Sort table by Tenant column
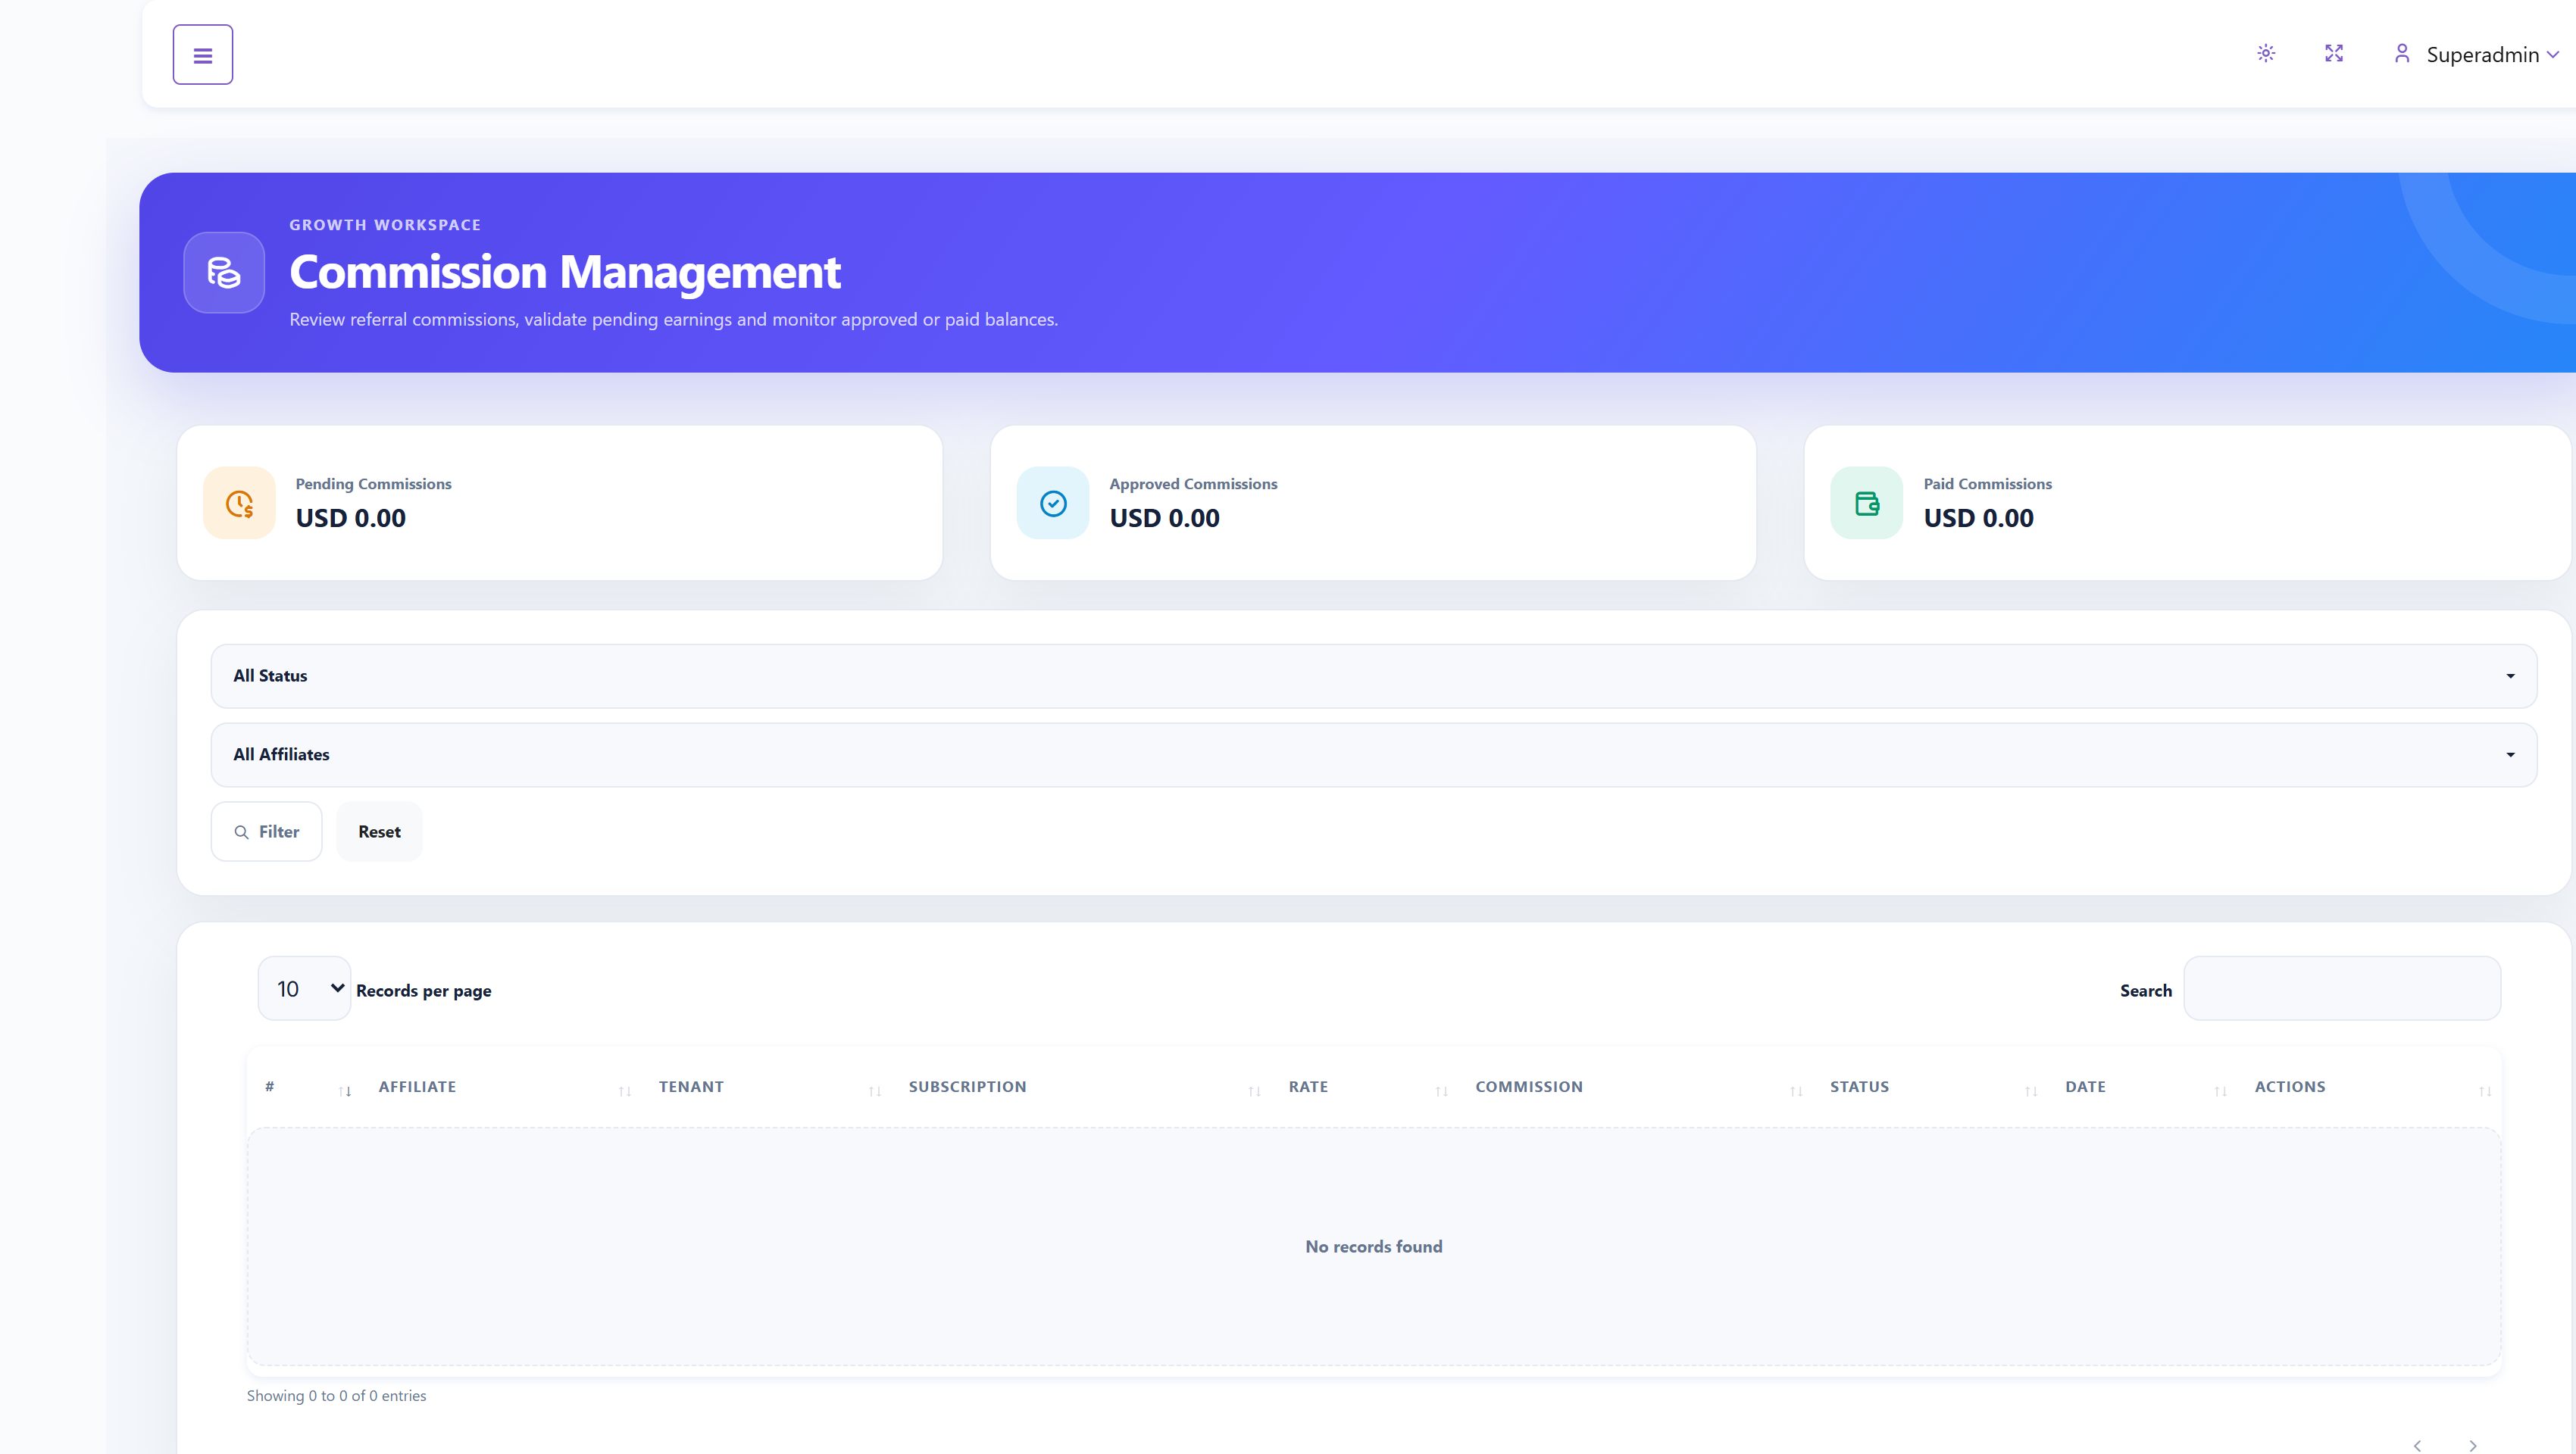 [x=766, y=1087]
